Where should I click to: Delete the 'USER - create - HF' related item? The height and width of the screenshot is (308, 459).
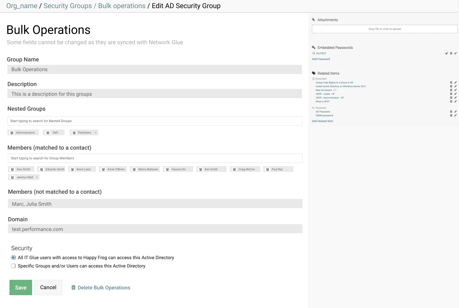click(x=451, y=94)
